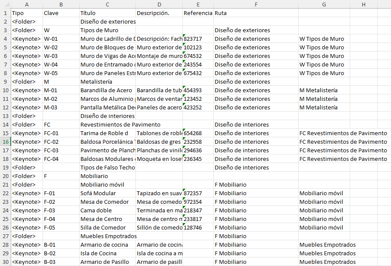The height and width of the screenshot is (266, 391).
Task: Select column header A
Action: [26, 4]
